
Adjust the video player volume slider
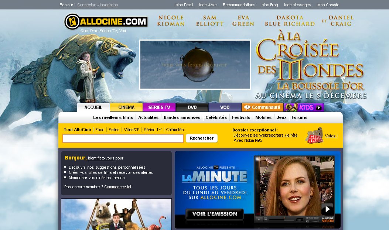click(315, 221)
